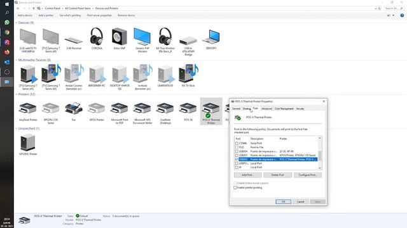Select the Anibal Caceres multimedia device
This screenshot has height=228, width=407.
click(x=74, y=77)
